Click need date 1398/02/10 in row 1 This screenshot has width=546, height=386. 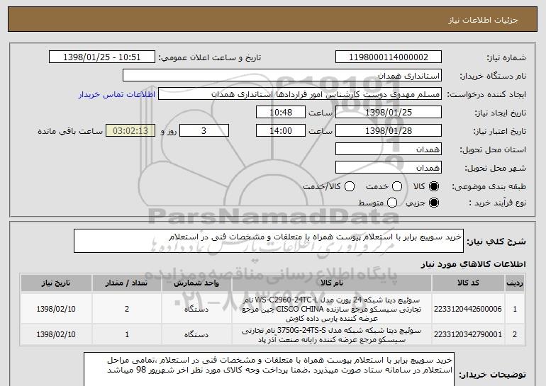click(x=56, y=309)
